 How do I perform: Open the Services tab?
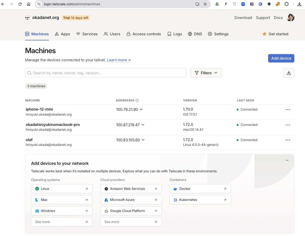click(87, 34)
